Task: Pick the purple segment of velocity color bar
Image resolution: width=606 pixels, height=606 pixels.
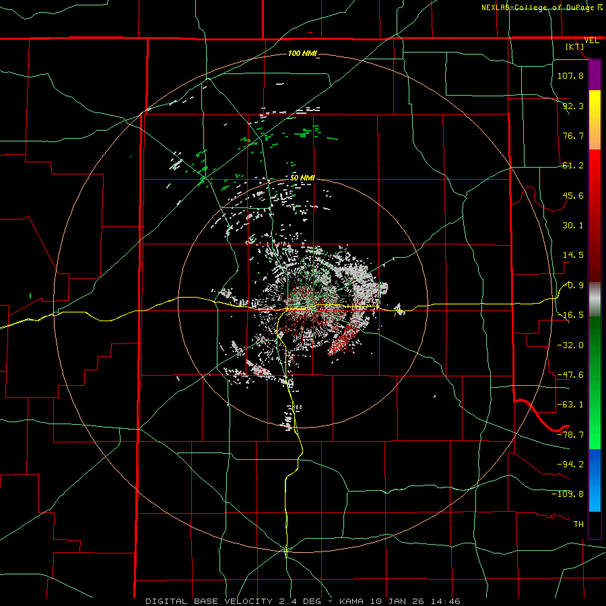Action: [595, 75]
